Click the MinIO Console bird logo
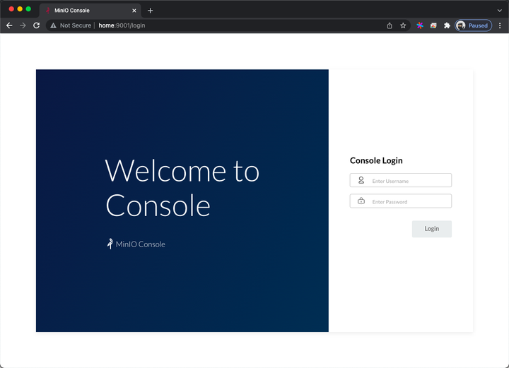 110,244
